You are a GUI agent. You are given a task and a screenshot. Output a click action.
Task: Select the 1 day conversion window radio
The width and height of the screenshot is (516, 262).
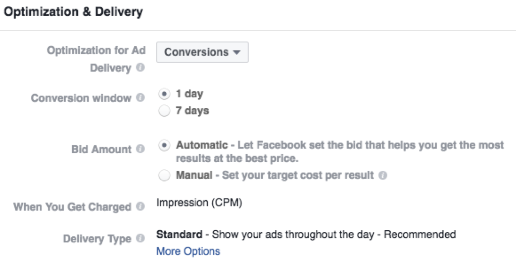(164, 94)
